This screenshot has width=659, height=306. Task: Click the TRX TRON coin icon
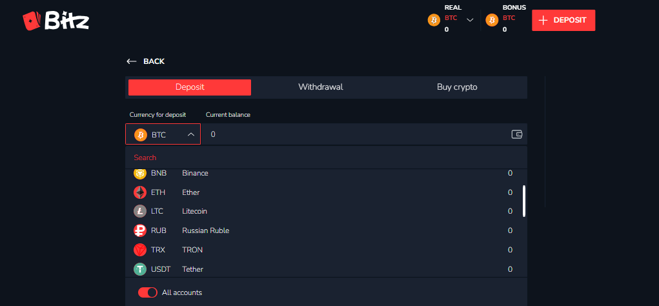point(140,250)
